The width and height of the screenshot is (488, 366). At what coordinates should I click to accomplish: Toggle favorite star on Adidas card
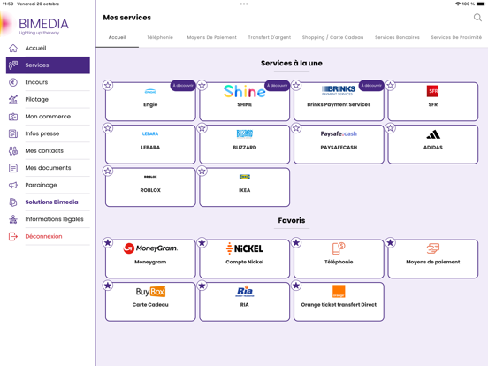coord(390,128)
